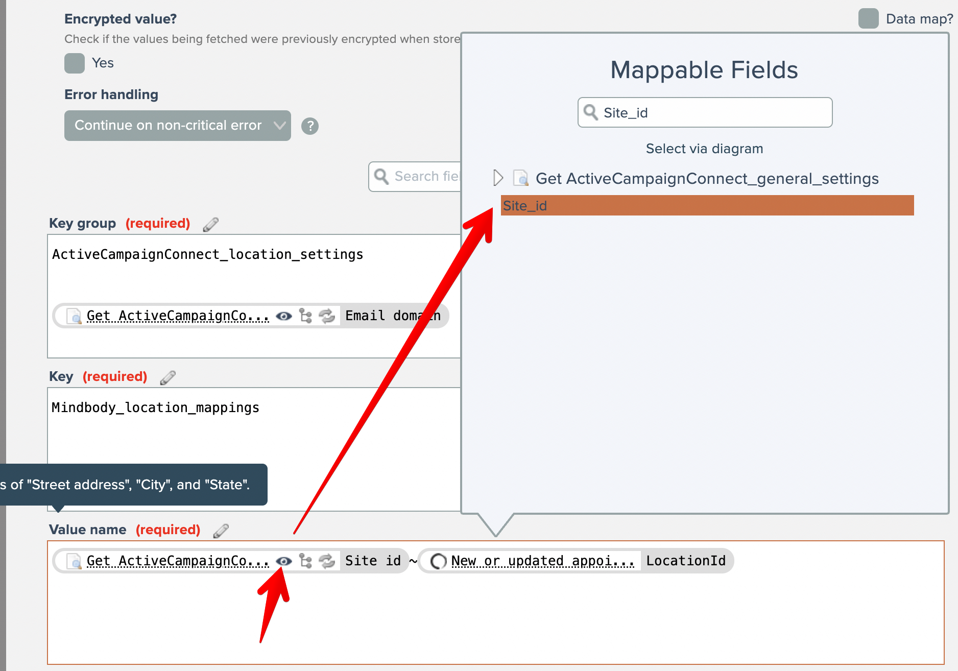The width and height of the screenshot is (958, 671).
Task: Click refresh arrows icon in Key group pill
Action: point(327,316)
